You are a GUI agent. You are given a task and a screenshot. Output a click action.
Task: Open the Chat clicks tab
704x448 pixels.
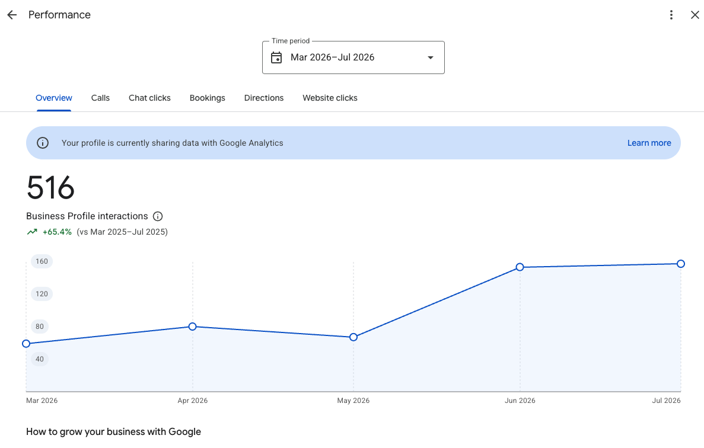(149, 98)
